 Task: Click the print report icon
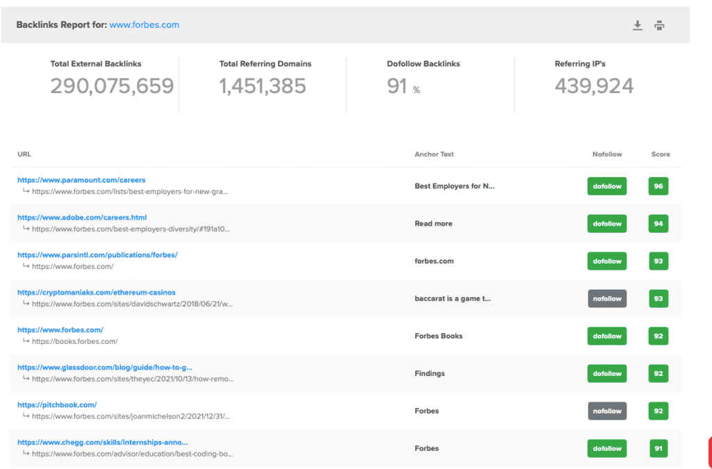point(659,26)
